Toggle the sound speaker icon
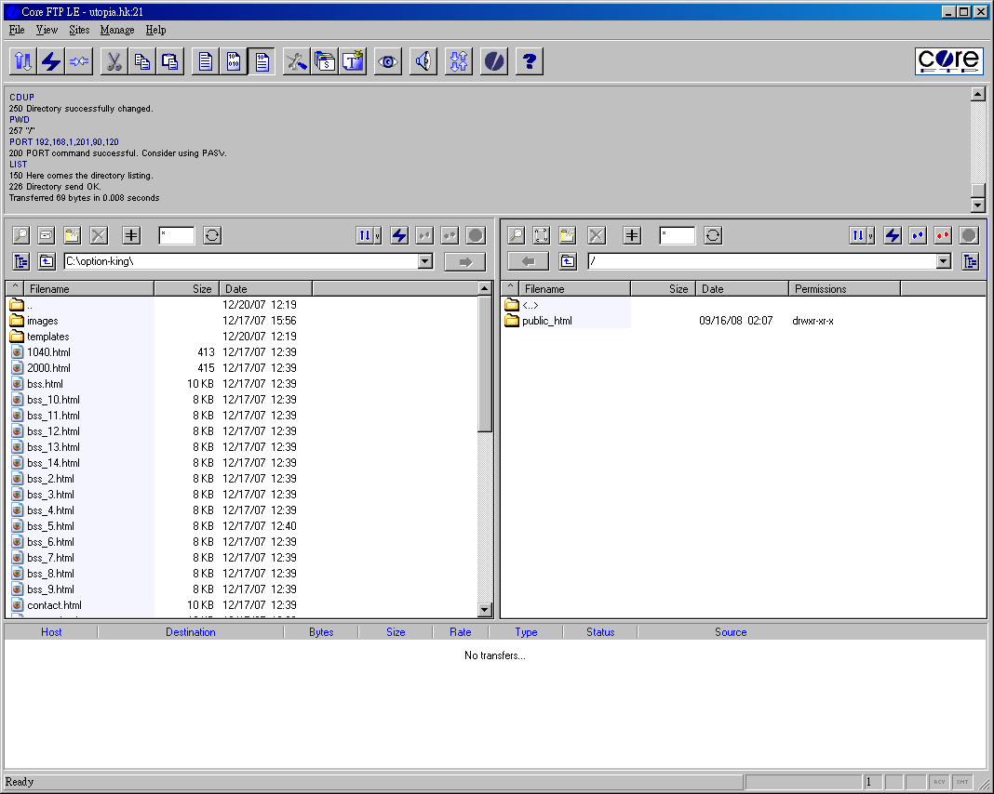994x794 pixels. (x=423, y=61)
